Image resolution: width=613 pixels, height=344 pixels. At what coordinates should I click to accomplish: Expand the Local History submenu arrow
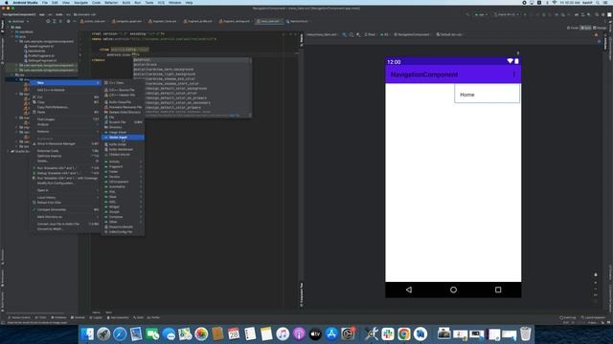[98, 198]
